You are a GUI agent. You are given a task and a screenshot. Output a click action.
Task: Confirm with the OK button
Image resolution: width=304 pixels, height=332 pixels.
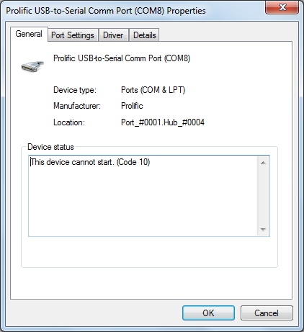pos(208,313)
